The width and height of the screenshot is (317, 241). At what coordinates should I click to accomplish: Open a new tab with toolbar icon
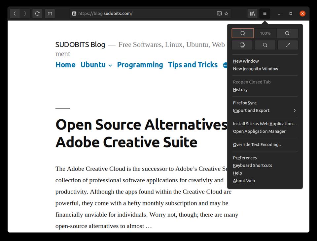click(x=50, y=14)
